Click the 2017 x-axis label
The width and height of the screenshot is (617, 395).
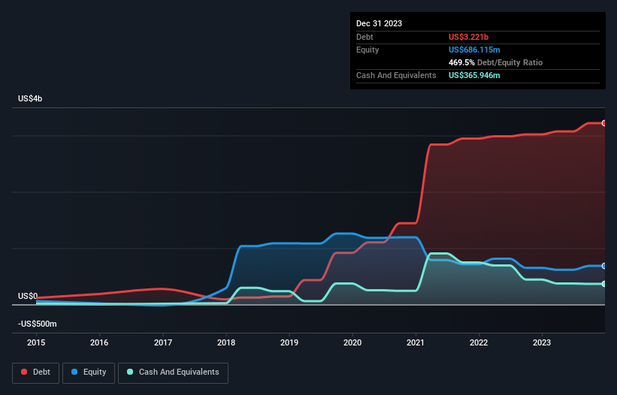(x=163, y=342)
